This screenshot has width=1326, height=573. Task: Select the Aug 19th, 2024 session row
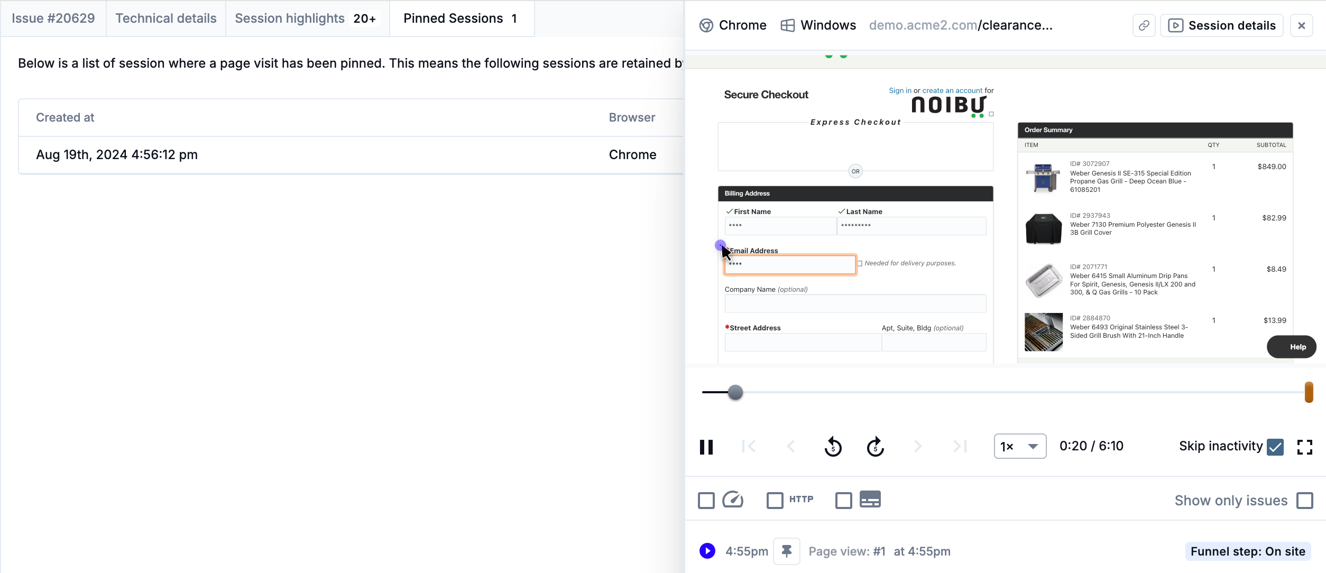(351, 155)
